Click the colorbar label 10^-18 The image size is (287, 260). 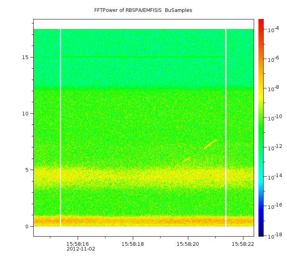coord(275,236)
